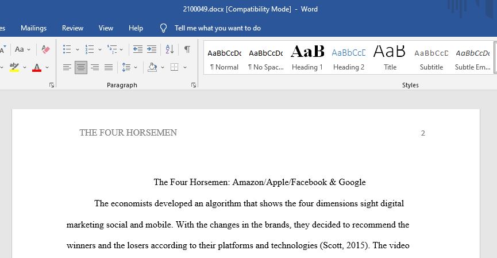Screen dimensions: 497x258
Task: Open the Change Case (Aa) menu
Action: click(x=22, y=49)
